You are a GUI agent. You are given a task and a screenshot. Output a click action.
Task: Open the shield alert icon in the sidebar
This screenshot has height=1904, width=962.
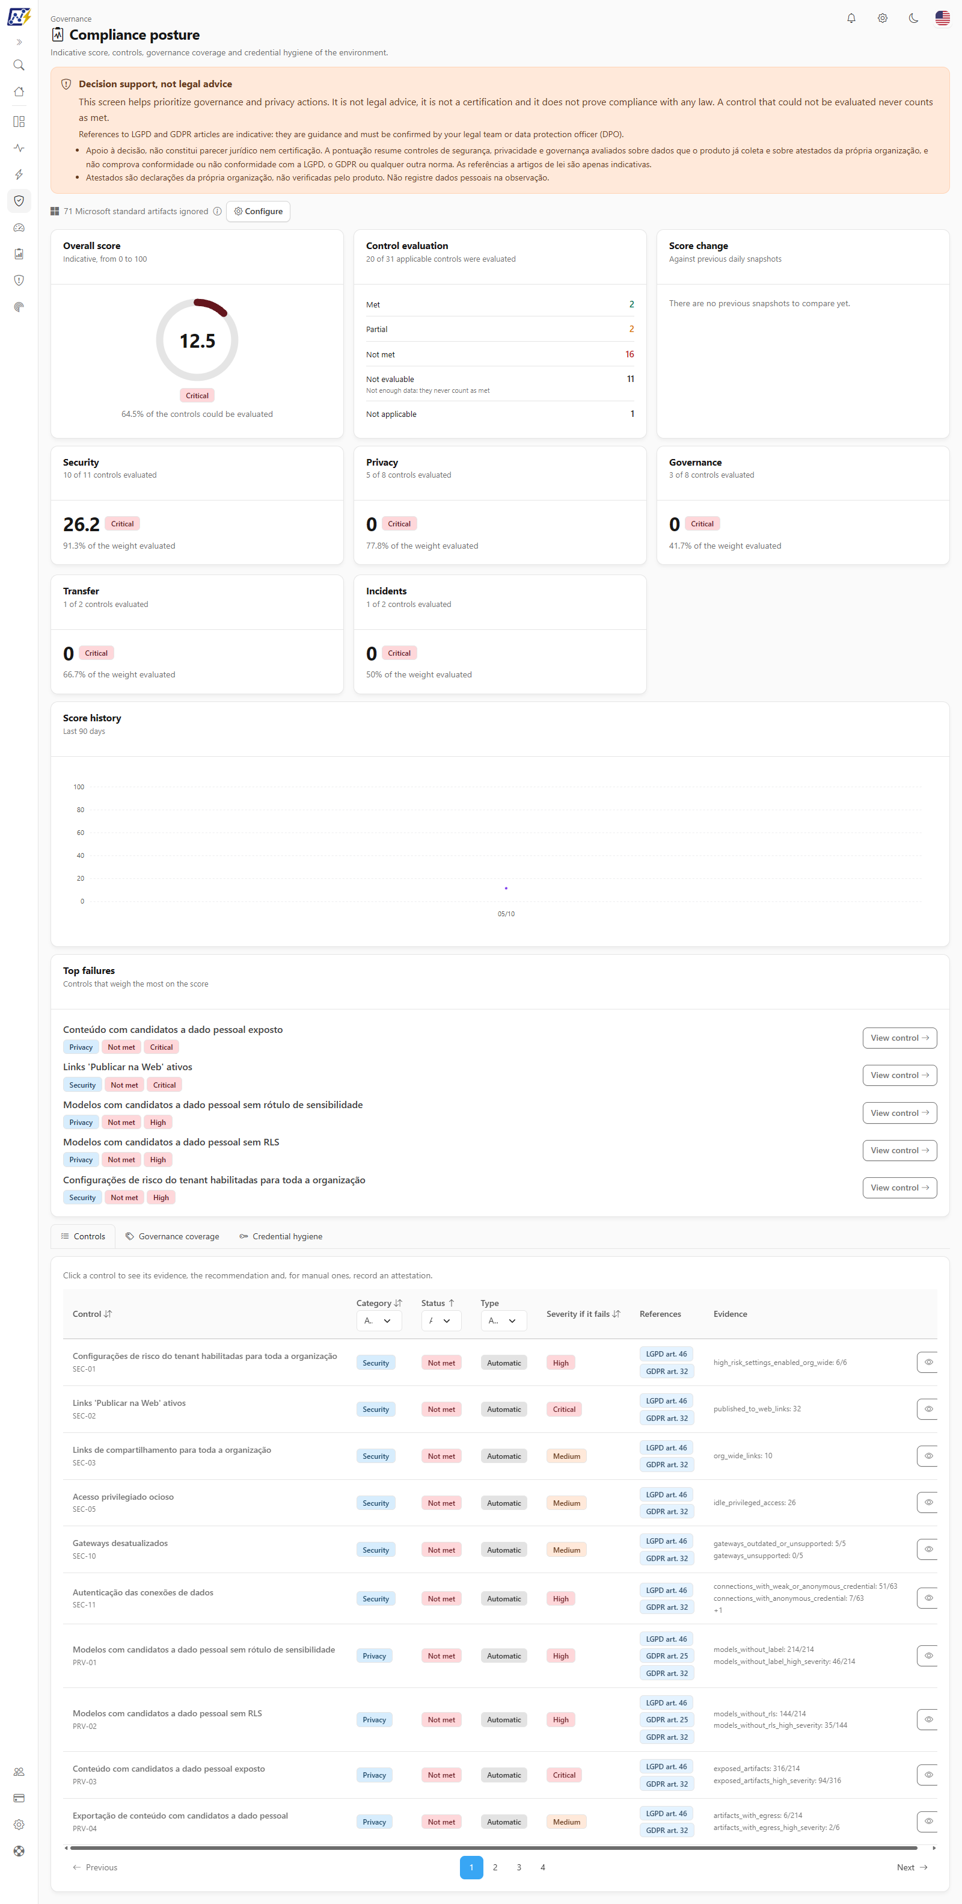click(19, 280)
